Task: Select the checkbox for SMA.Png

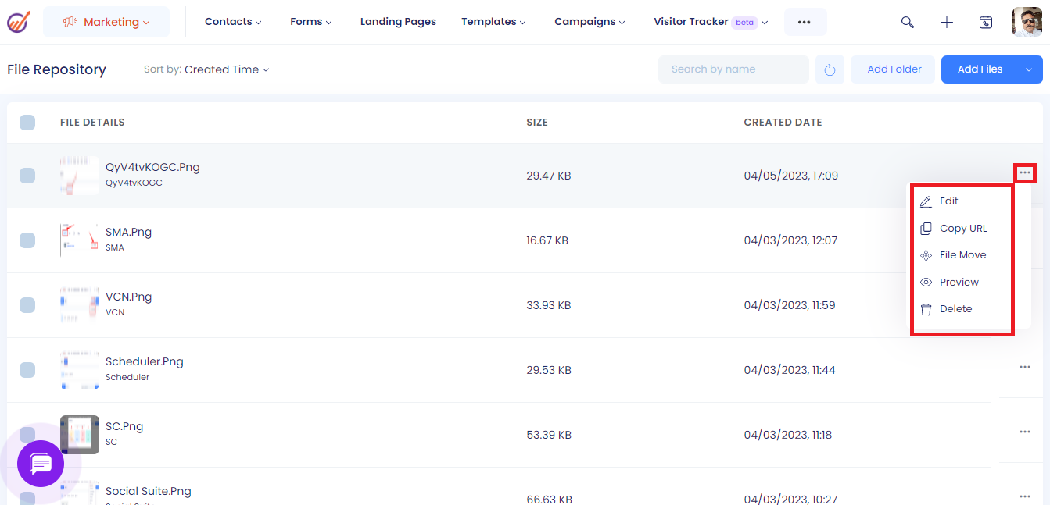Action: point(27,240)
